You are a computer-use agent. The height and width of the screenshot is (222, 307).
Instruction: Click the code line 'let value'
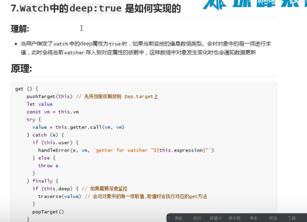click(x=40, y=104)
